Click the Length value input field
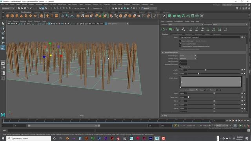Viewport: 251px width, 141px height. tap(183, 70)
